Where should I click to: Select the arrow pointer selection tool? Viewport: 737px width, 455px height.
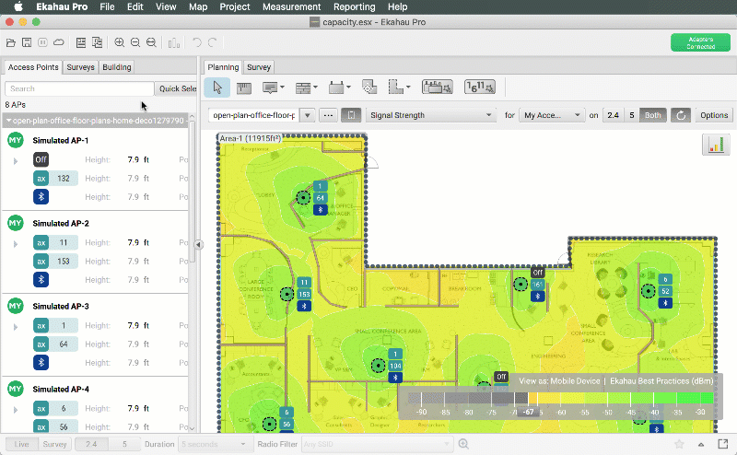tap(217, 87)
